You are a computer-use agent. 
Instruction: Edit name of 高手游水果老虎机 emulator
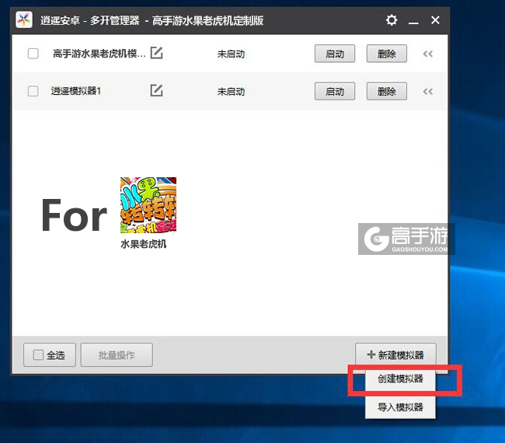click(157, 54)
